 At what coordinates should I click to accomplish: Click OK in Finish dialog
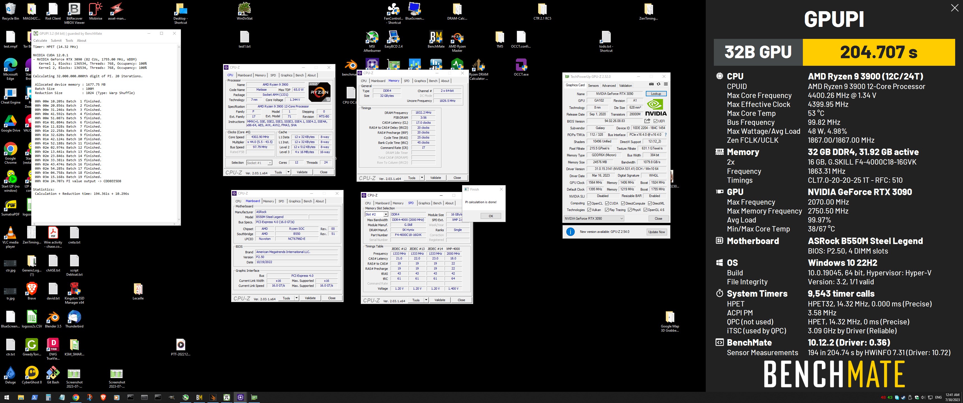pyautogui.click(x=491, y=216)
